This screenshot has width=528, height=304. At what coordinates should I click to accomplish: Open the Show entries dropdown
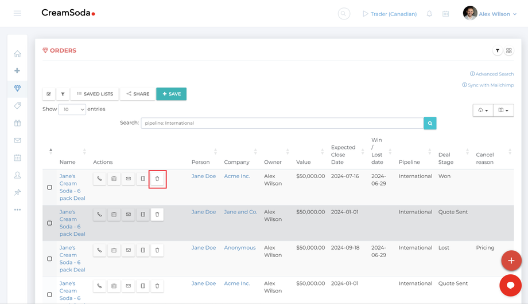tap(72, 109)
